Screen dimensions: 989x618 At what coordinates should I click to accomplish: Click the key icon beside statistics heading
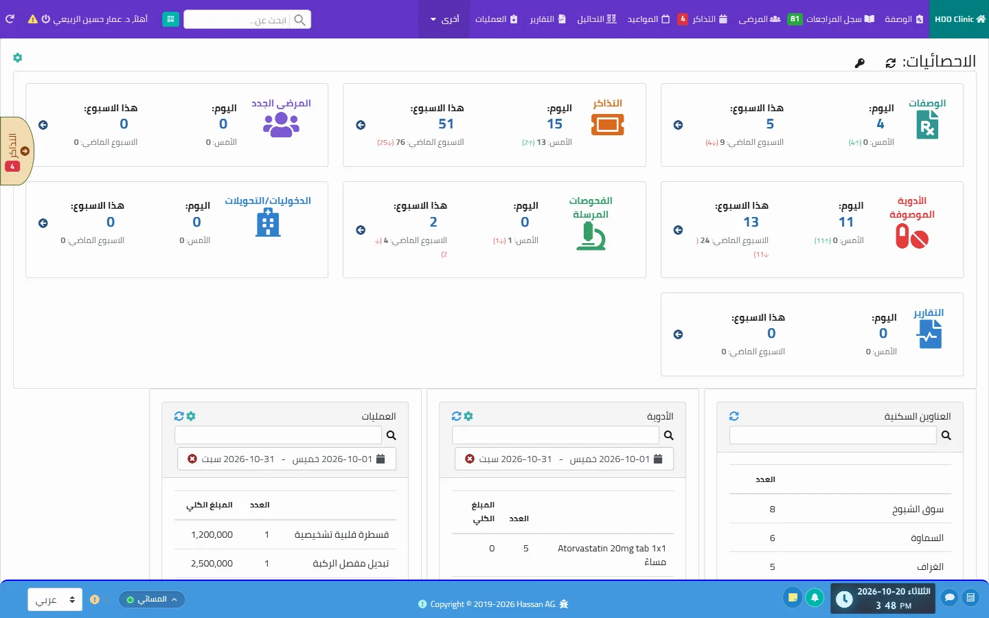[x=860, y=63]
